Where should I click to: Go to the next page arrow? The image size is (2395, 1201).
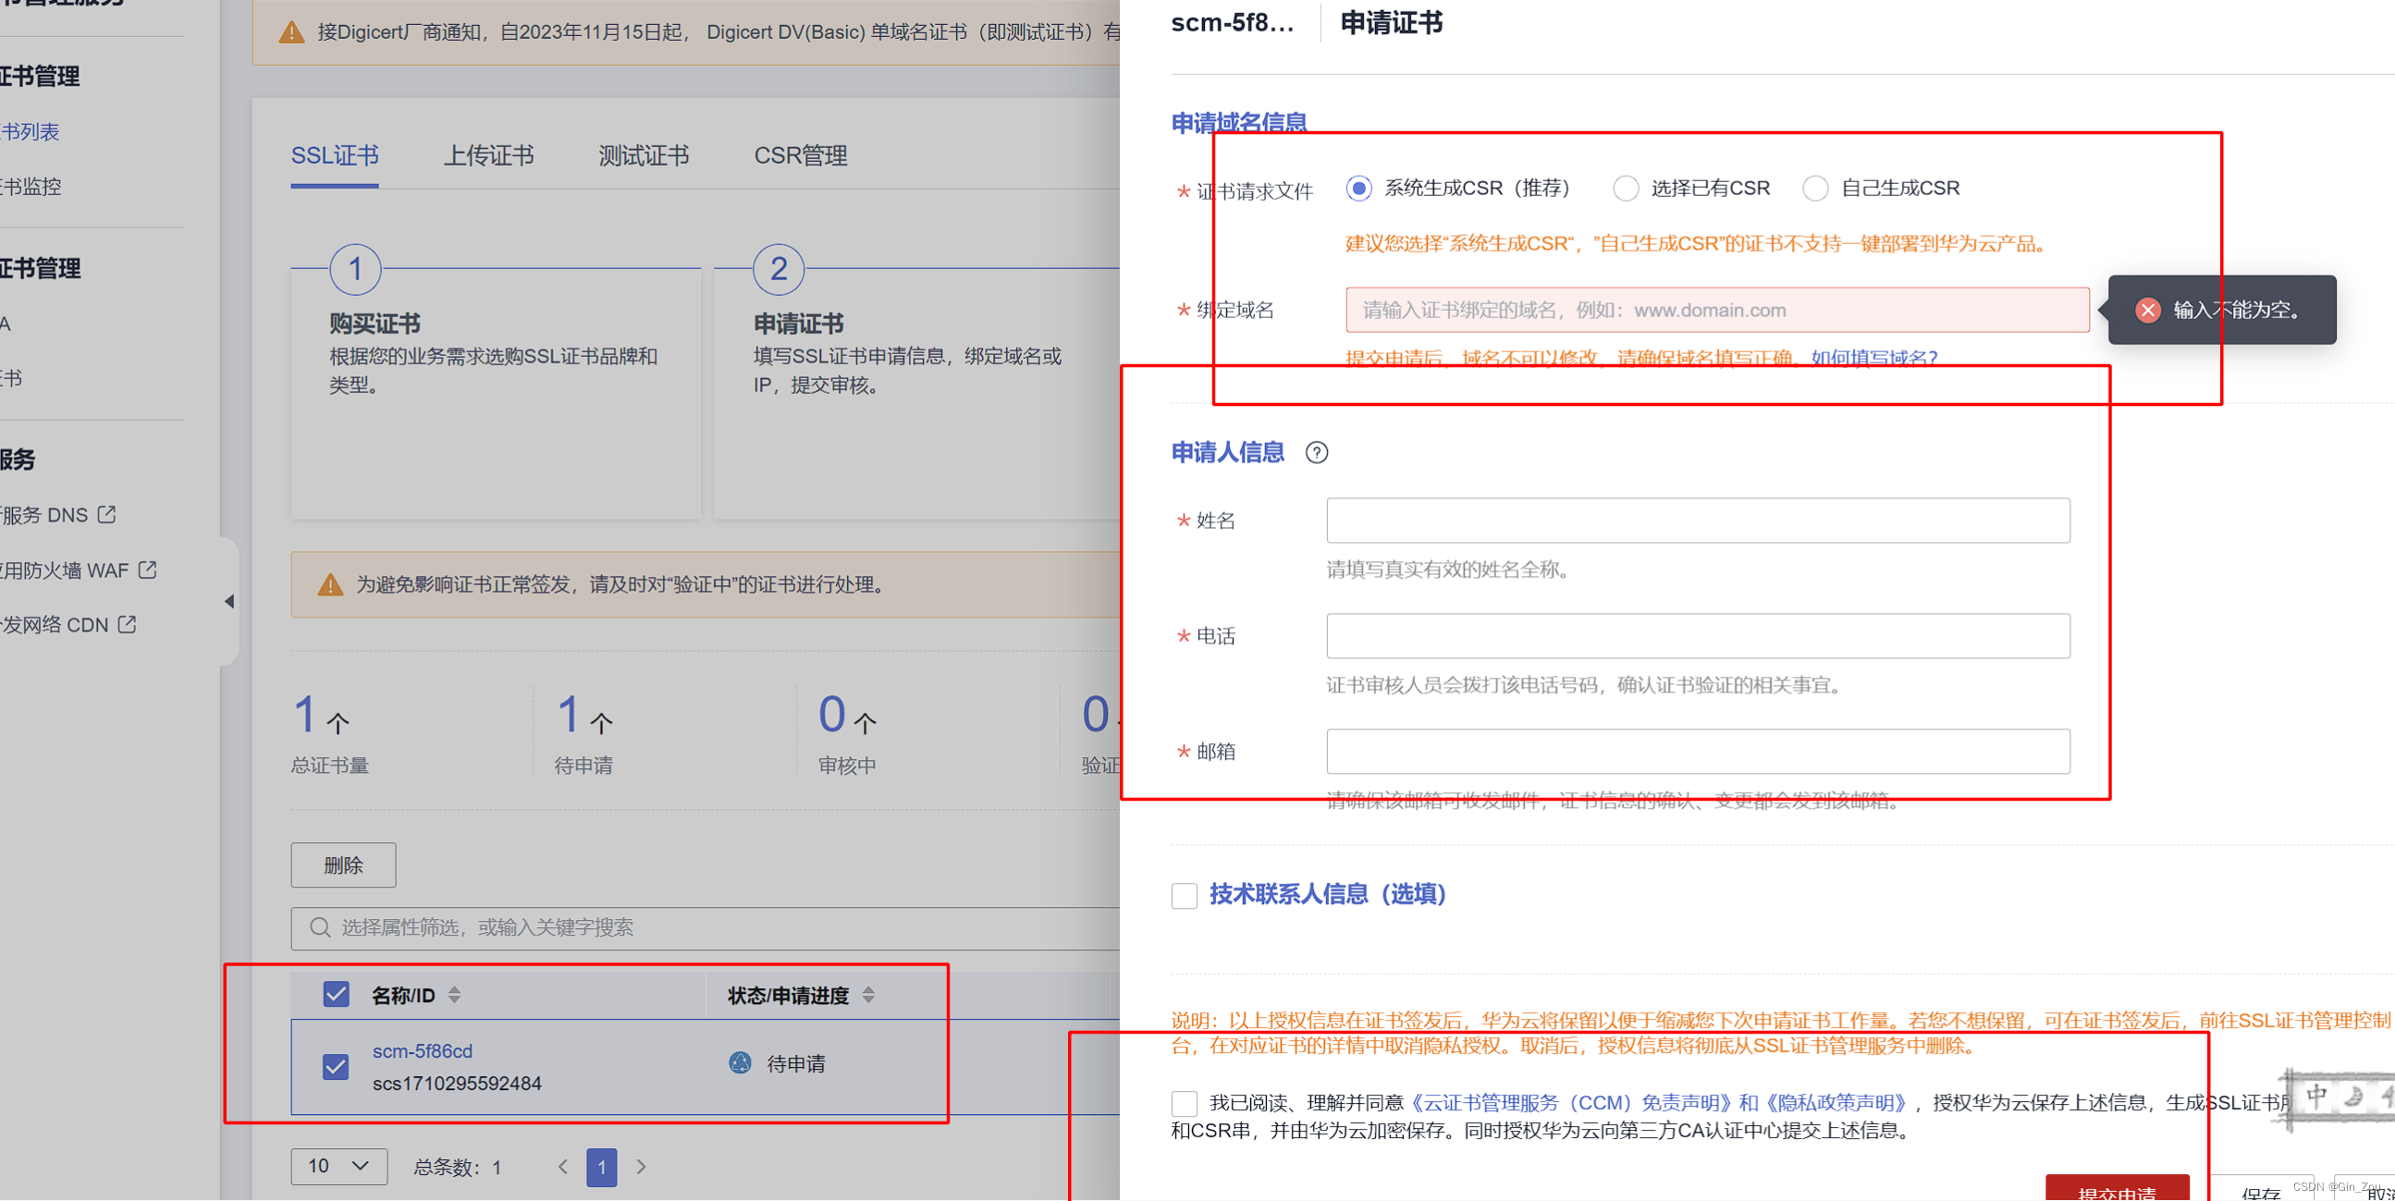[x=641, y=1167]
